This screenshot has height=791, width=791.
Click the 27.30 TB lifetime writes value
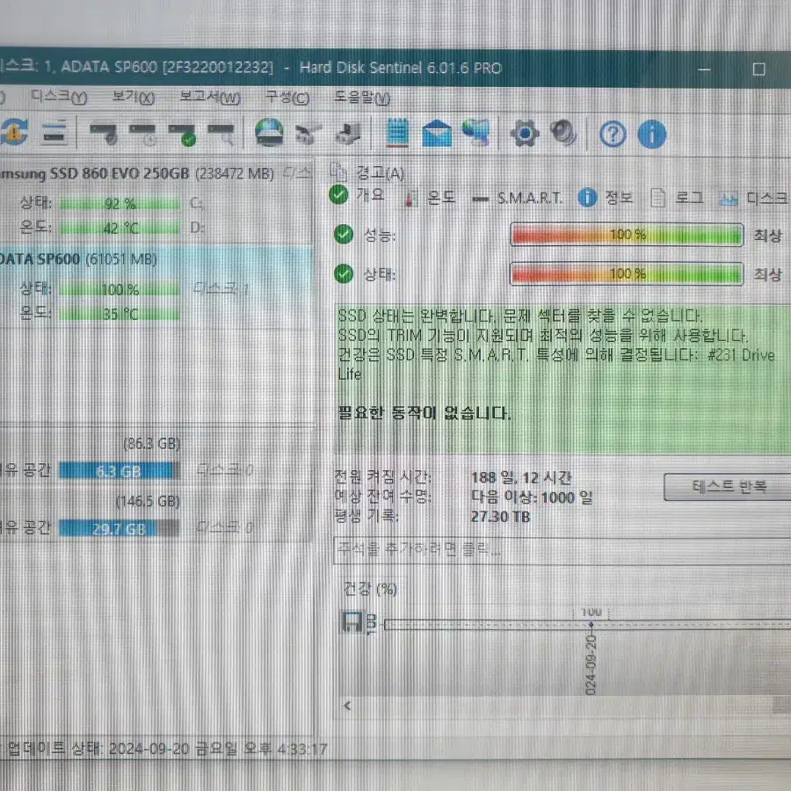[x=500, y=517]
